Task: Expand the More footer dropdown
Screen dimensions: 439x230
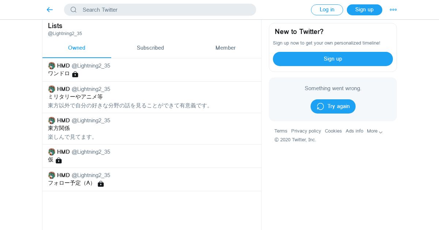Action: point(375,131)
